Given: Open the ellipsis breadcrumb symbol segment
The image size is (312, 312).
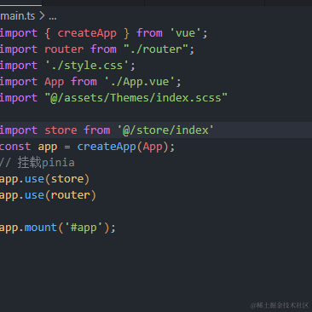Looking at the screenshot, I should pos(53,16).
